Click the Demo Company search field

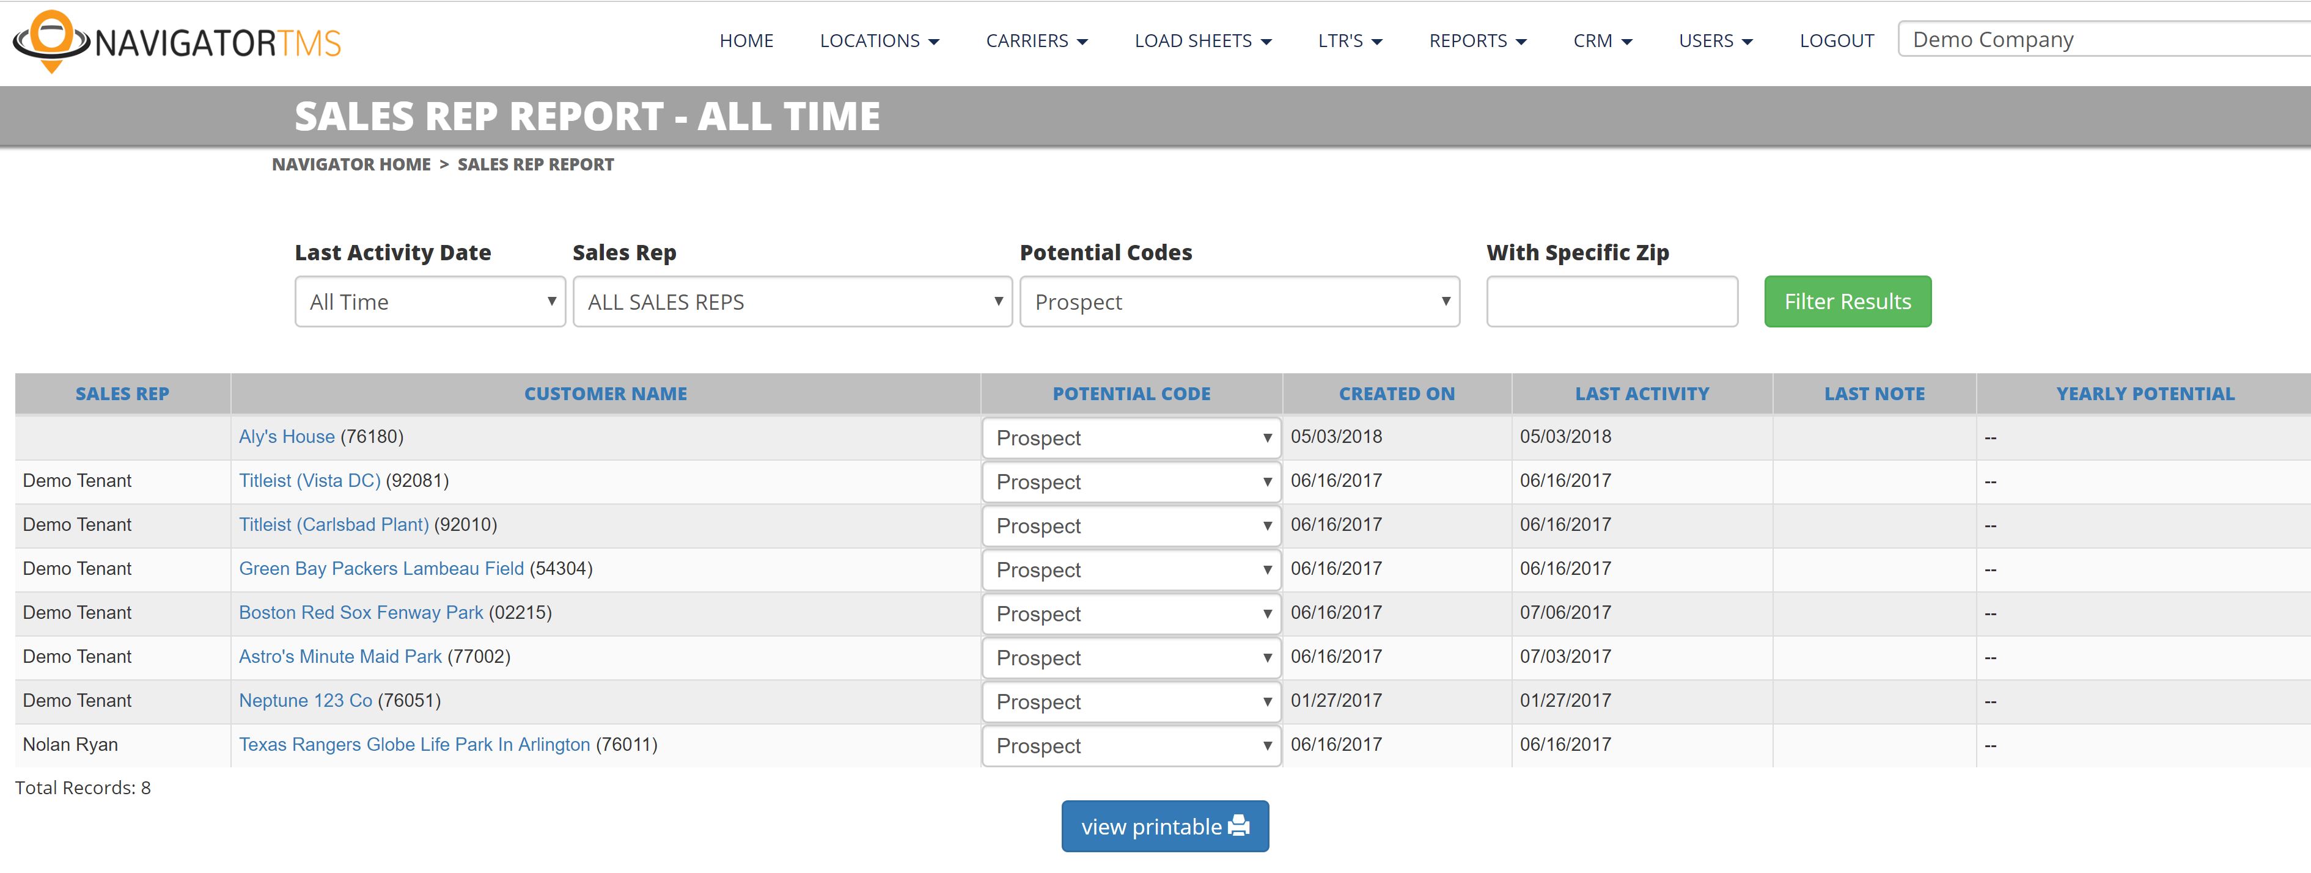click(2100, 40)
